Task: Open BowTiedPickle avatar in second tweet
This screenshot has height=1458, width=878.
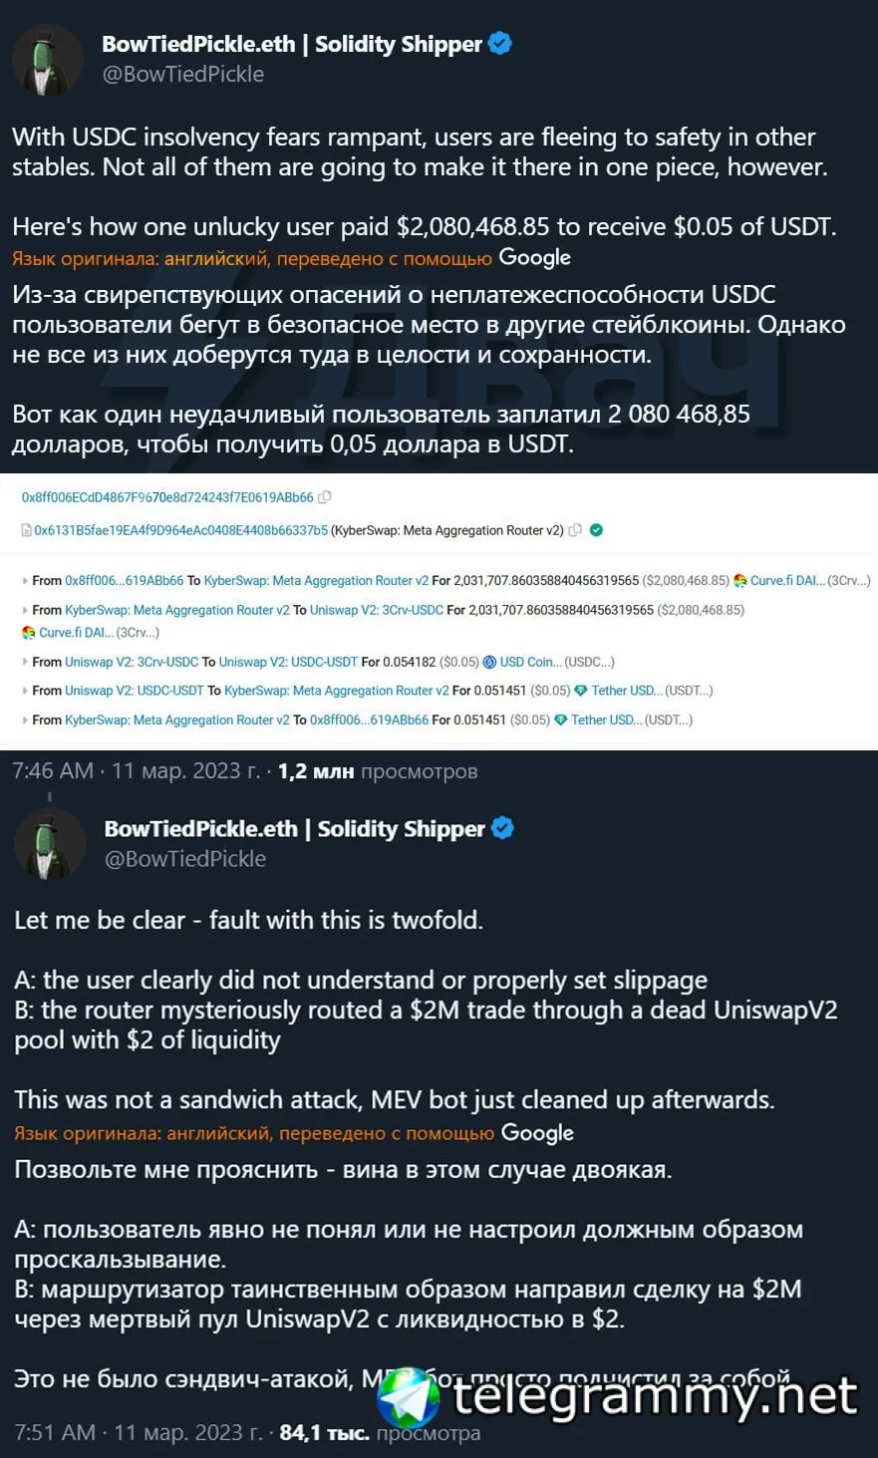Action: pyautogui.click(x=49, y=844)
